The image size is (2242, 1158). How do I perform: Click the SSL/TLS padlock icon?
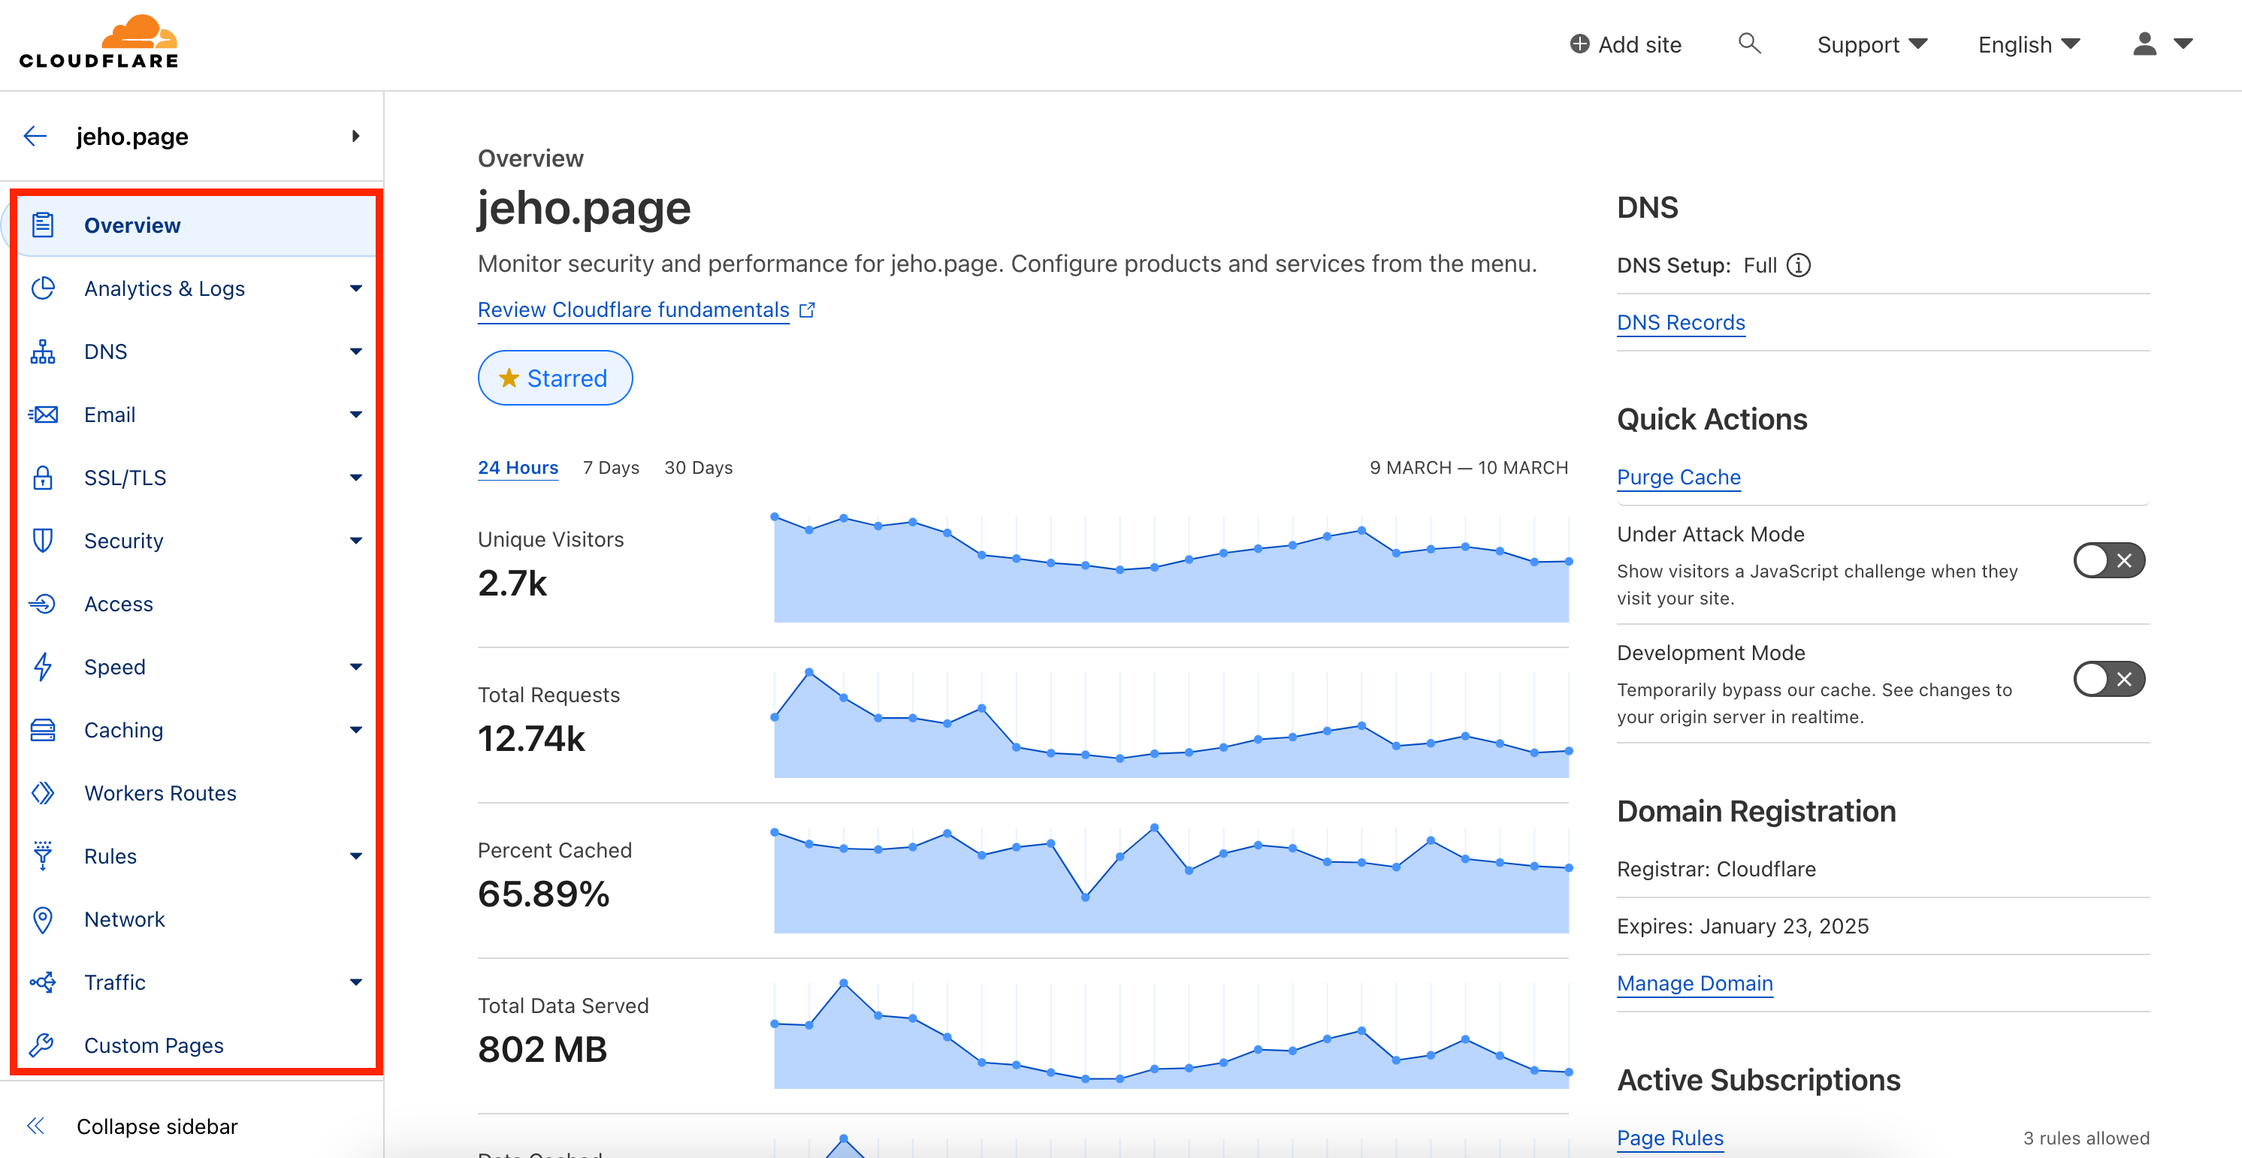coord(43,478)
